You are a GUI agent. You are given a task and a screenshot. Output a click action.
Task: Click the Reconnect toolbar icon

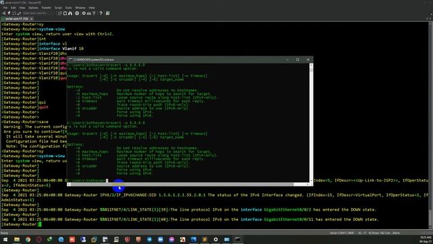[19, 13]
